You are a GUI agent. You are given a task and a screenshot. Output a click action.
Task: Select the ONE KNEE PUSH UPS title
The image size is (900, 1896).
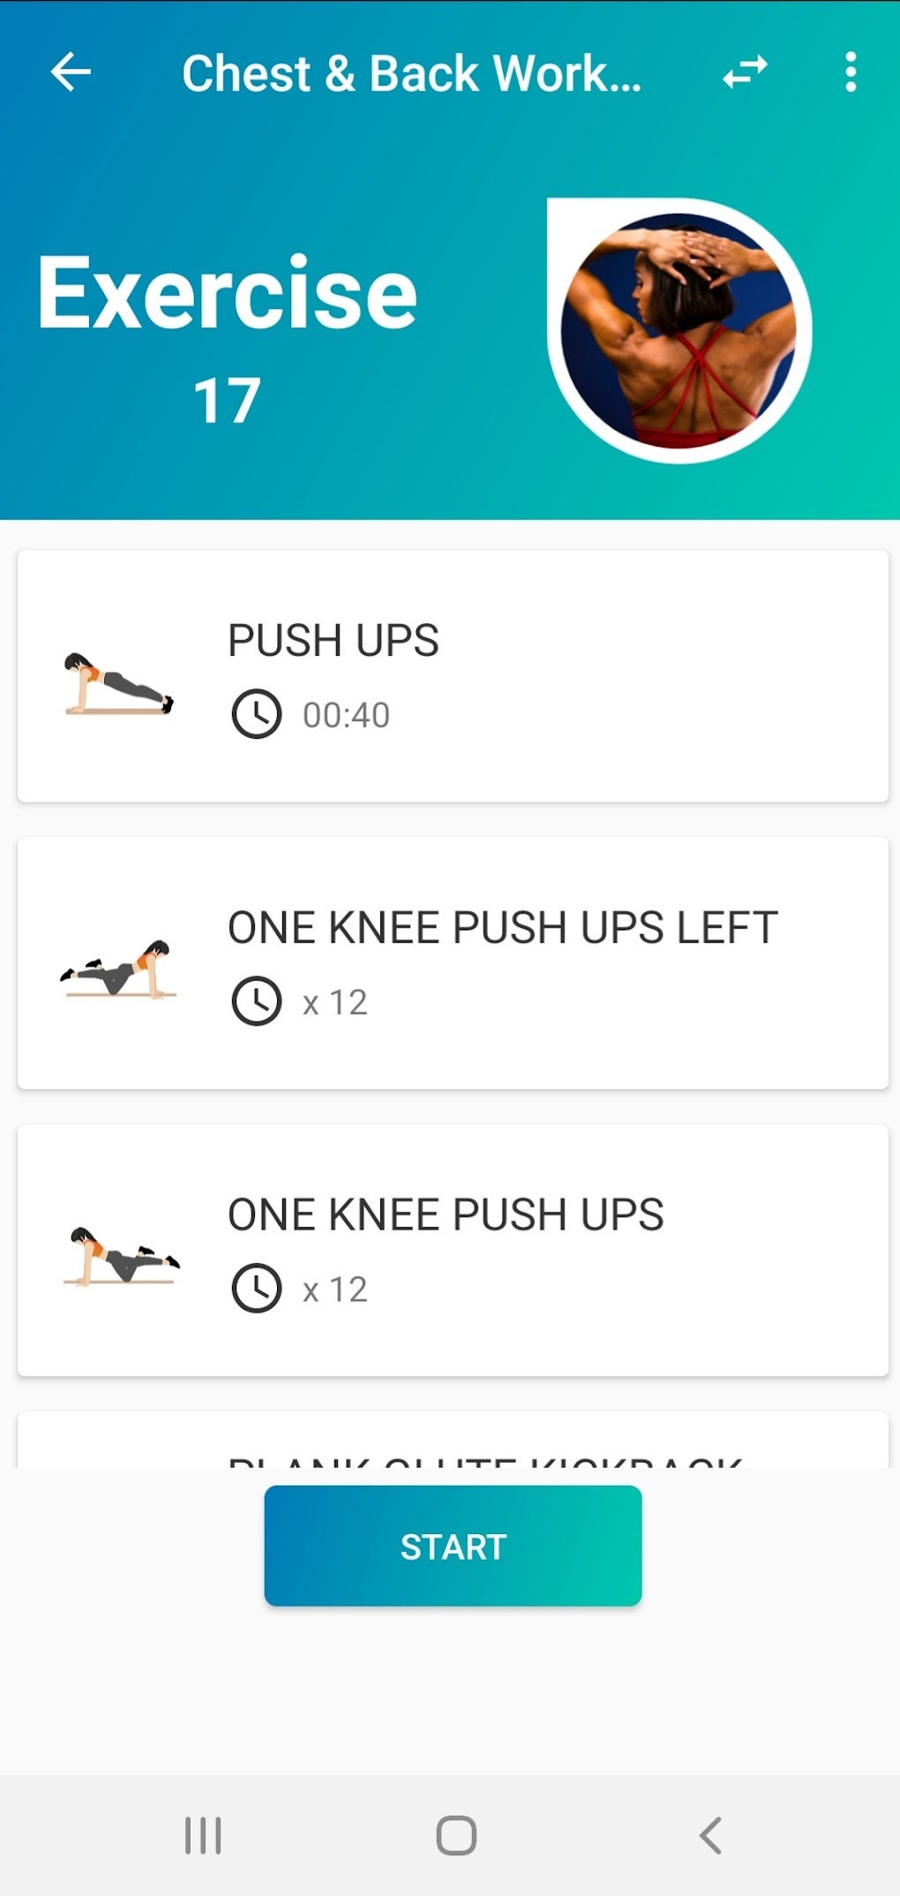pos(446,1215)
